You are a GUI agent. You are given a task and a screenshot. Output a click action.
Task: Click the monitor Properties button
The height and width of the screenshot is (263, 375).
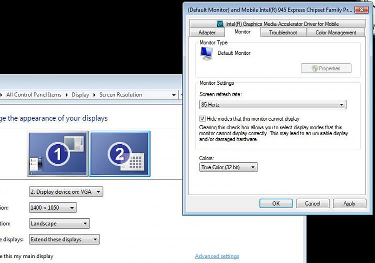coord(326,68)
